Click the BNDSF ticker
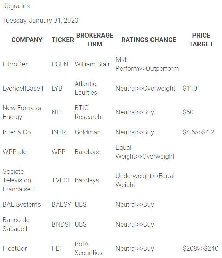Viewport: 222px width, 258px height. tap(62, 224)
